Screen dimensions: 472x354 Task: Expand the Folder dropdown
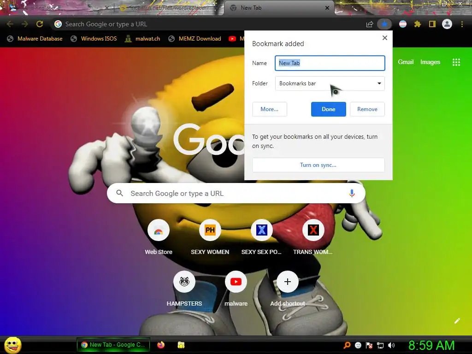point(330,83)
